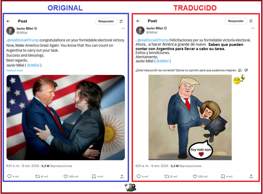
Task: Click back arrow in the original post
Action: [x=8, y=21]
